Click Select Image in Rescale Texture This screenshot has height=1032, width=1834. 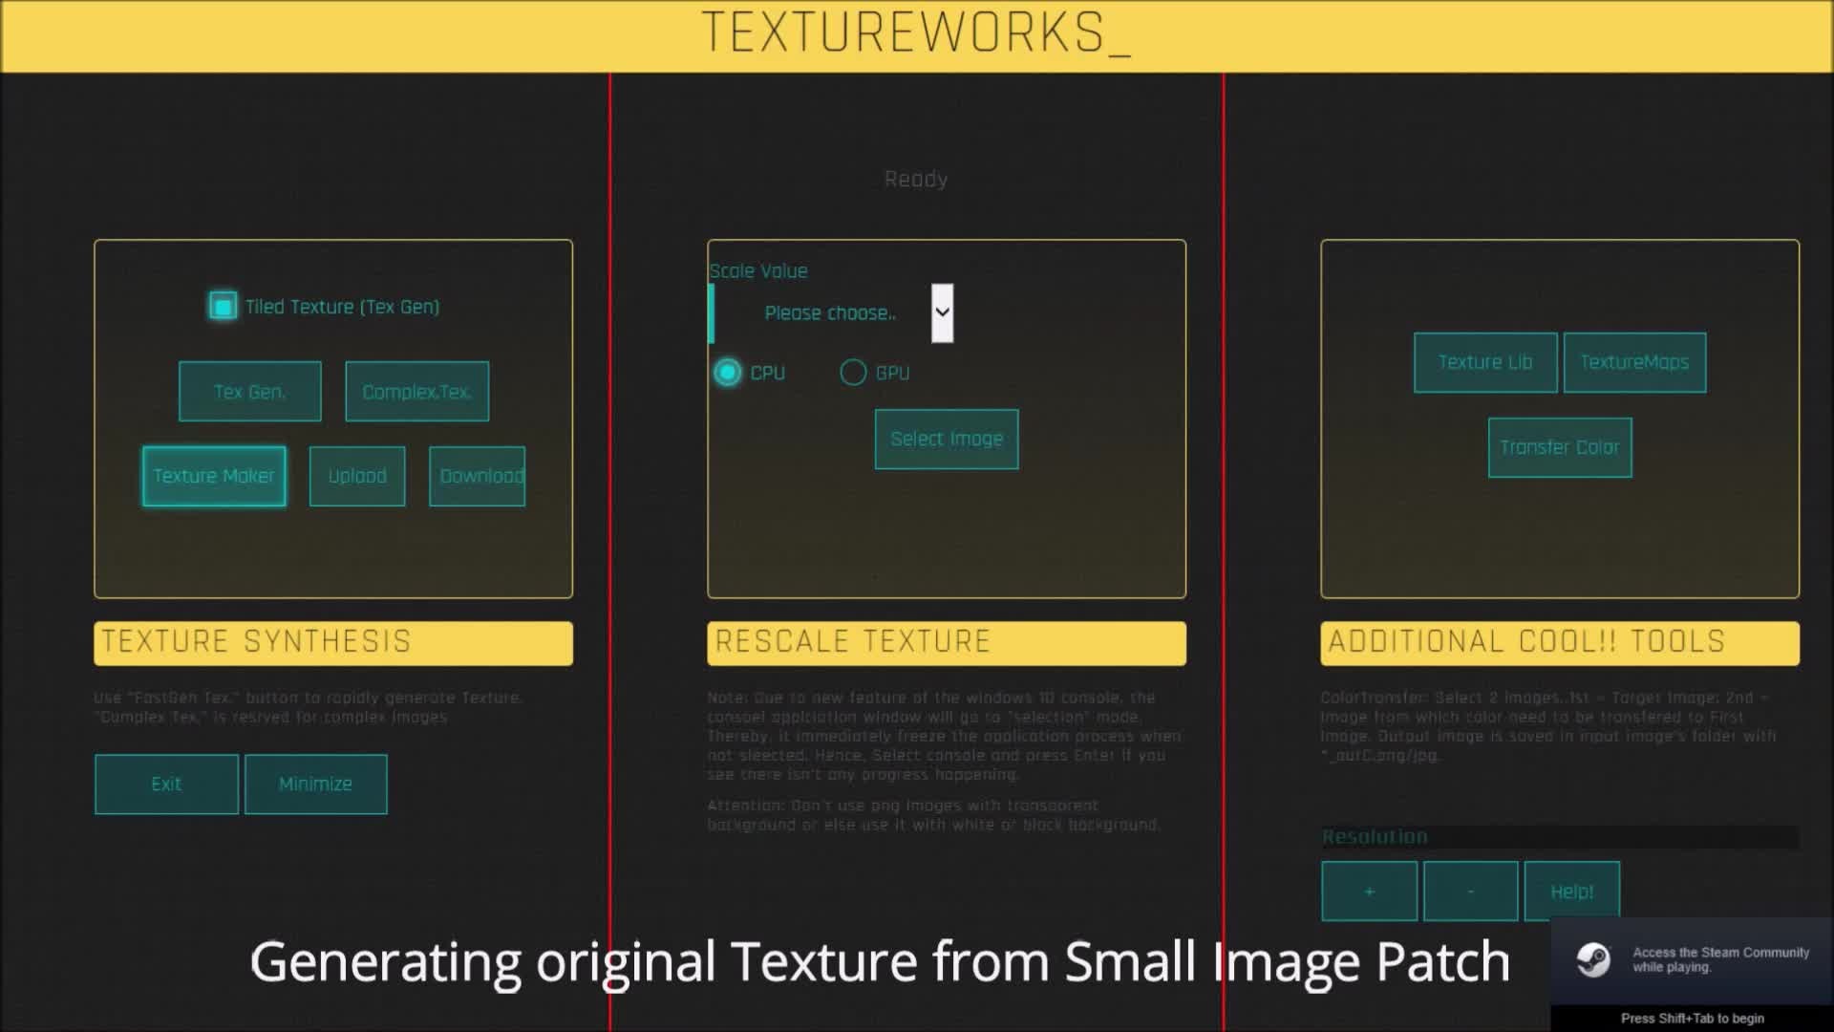946,440
